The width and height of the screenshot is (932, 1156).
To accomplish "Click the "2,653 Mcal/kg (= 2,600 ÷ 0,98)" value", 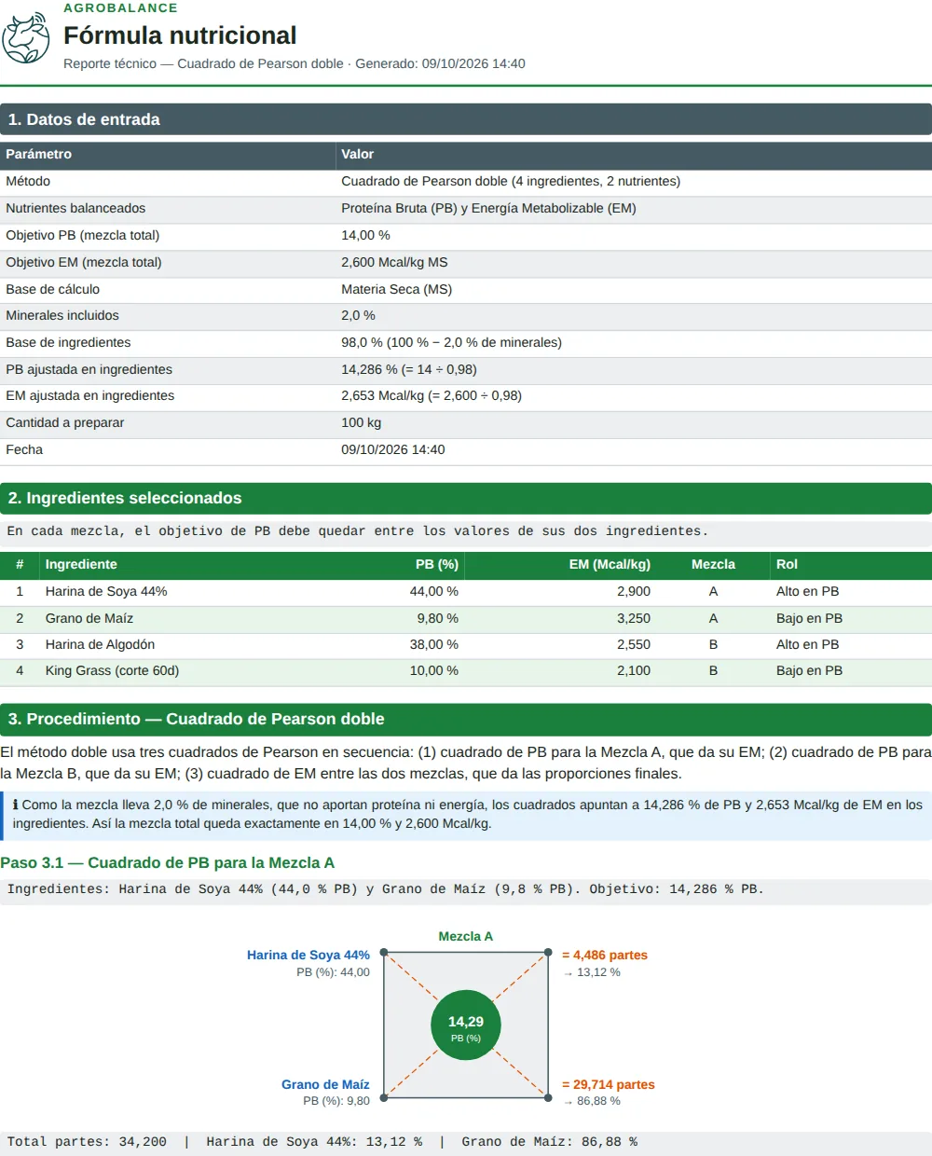I will click(432, 395).
